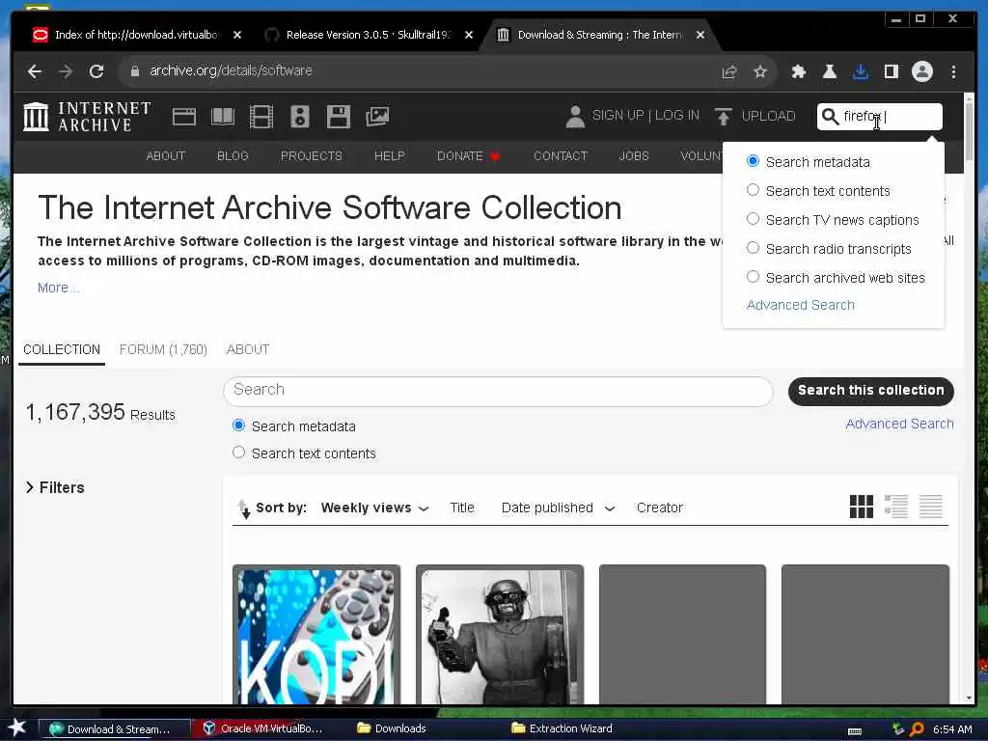Select Search radio transcripts
The image size is (988, 741).
753,248
